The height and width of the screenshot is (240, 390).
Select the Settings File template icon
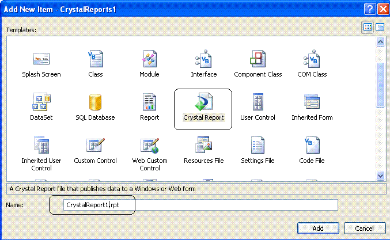[258, 145]
